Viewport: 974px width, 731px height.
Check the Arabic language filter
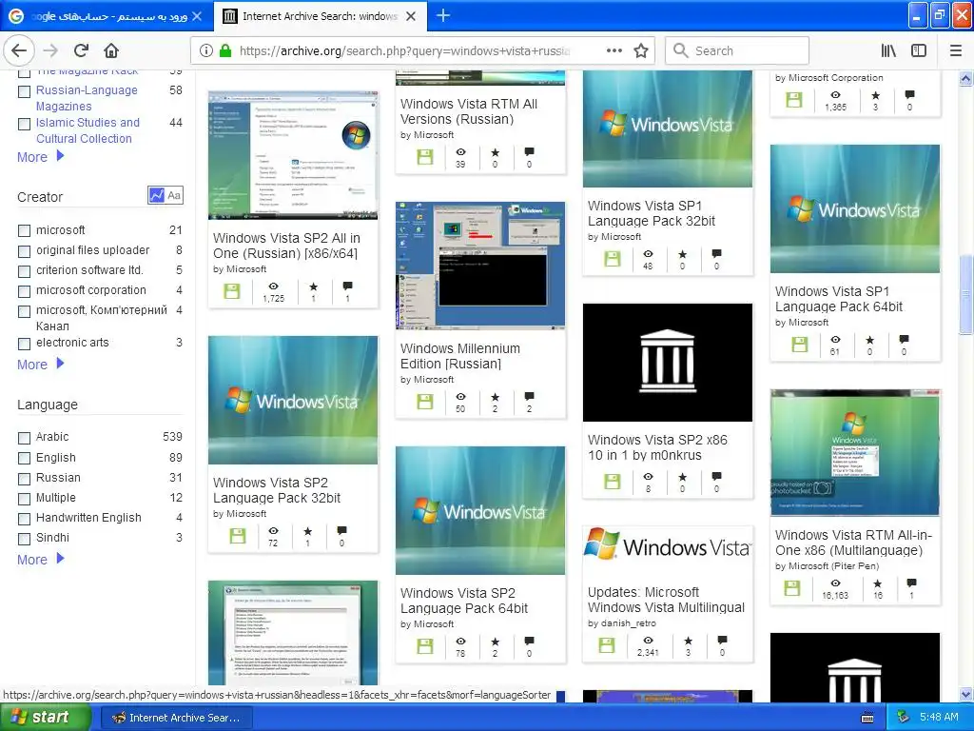(x=24, y=438)
